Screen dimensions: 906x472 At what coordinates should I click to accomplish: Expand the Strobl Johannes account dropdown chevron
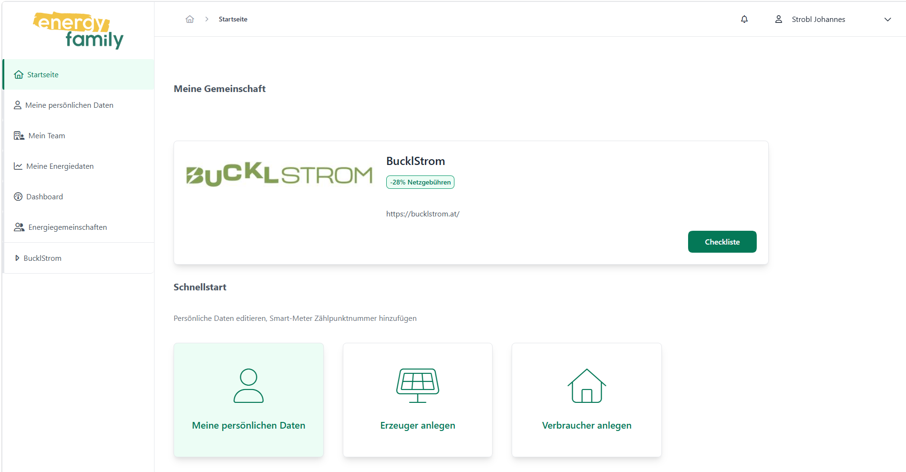(887, 20)
